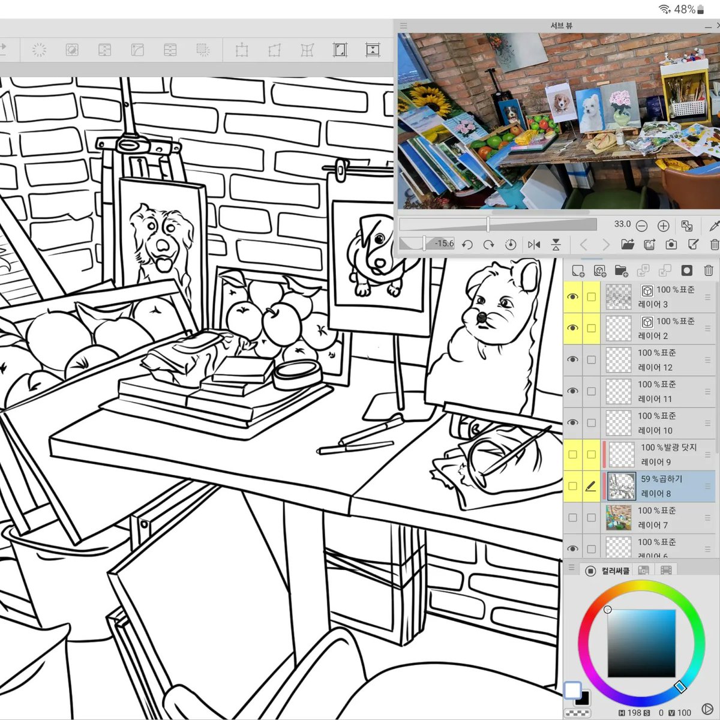Tick the checkbox beside 레이어 3's eye icon
Screen dimensions: 720x720
(591, 296)
